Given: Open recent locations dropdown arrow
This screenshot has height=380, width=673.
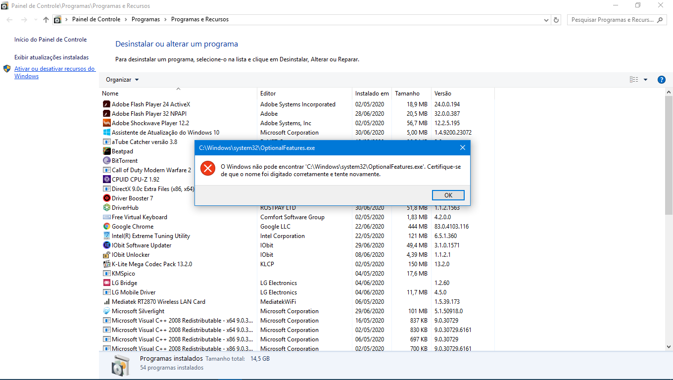Looking at the screenshot, I should (x=36, y=20).
